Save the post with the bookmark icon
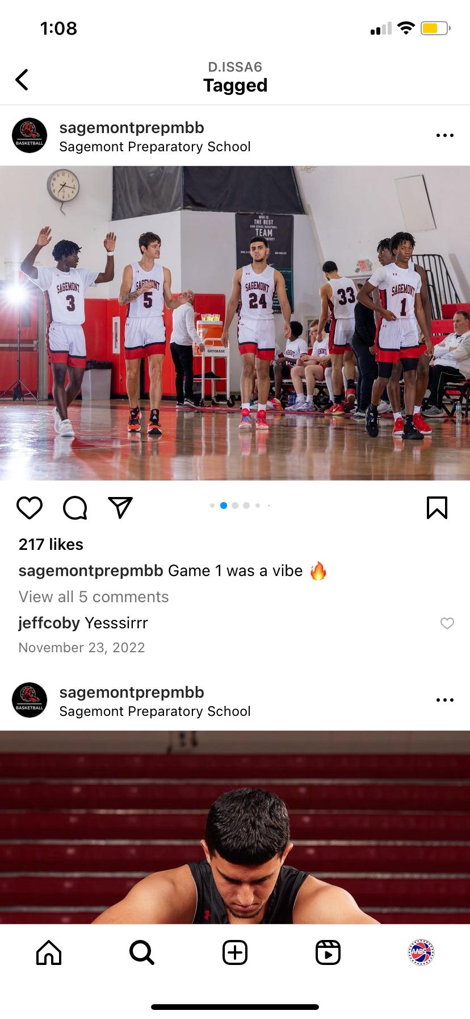The width and height of the screenshot is (470, 1019). [437, 507]
